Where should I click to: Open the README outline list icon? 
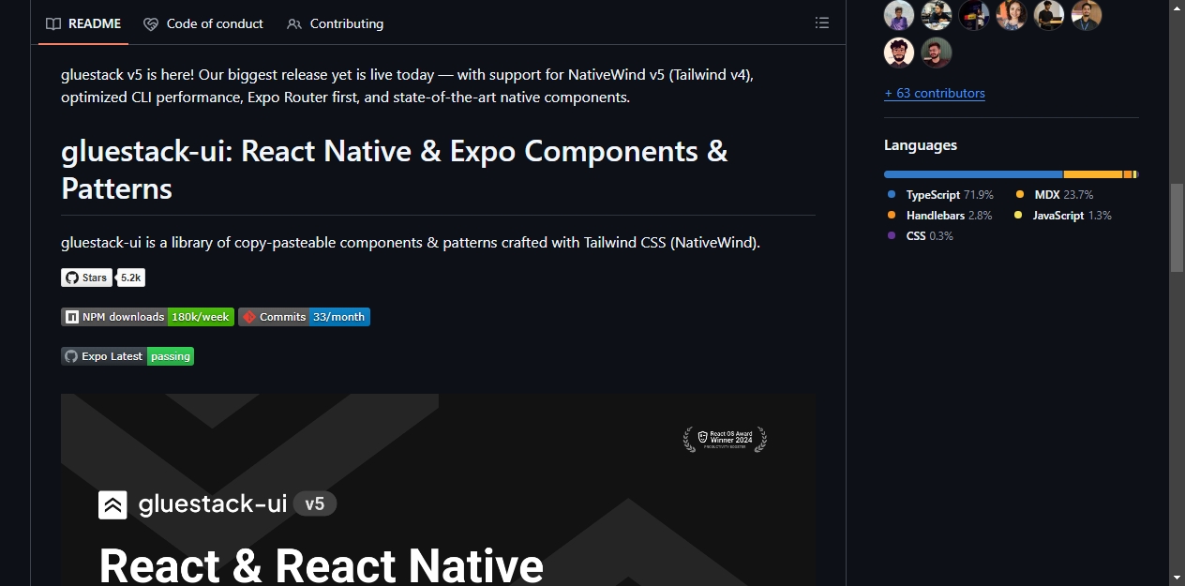[822, 23]
